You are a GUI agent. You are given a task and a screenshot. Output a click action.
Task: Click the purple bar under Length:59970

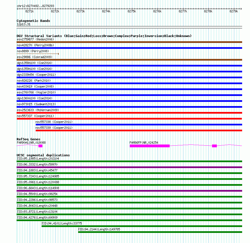pyautogui.click(x=129, y=167)
